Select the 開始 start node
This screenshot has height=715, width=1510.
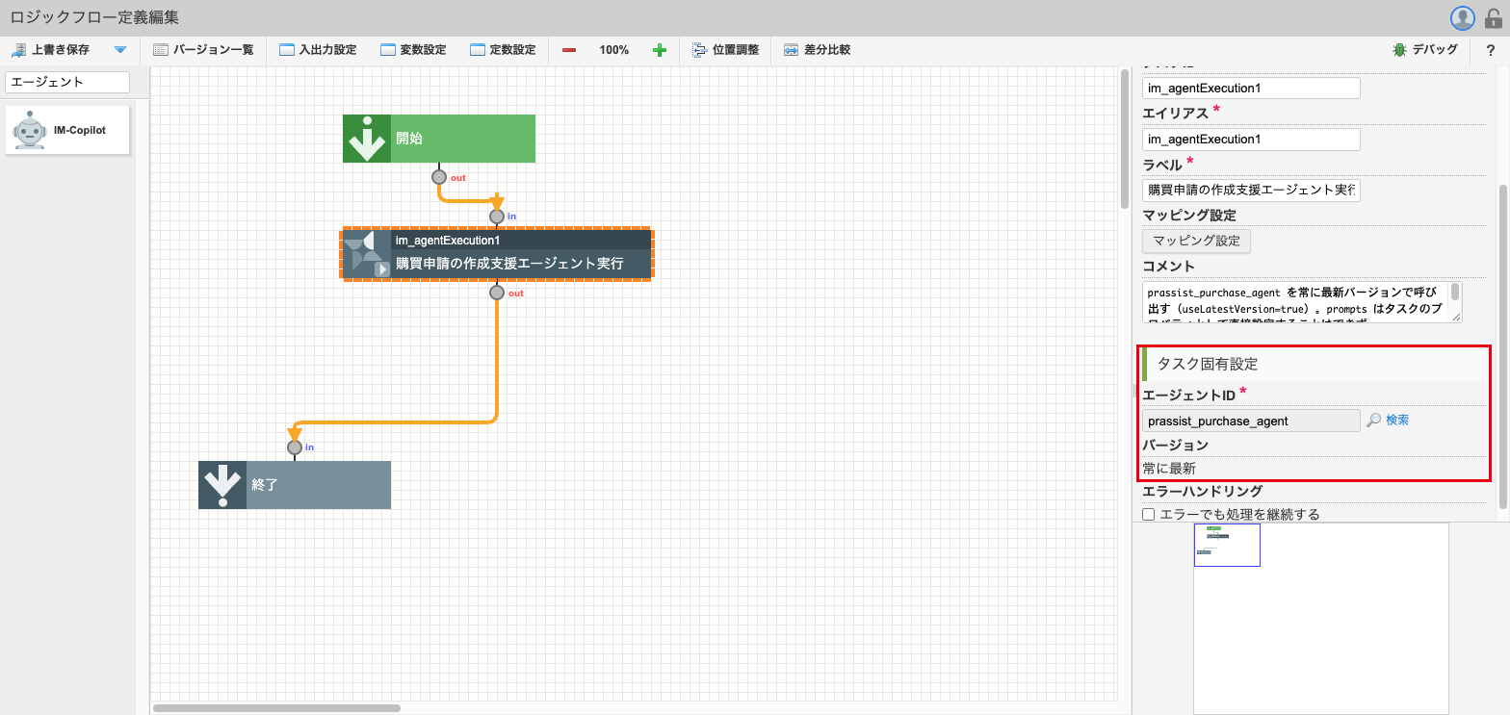(x=439, y=139)
